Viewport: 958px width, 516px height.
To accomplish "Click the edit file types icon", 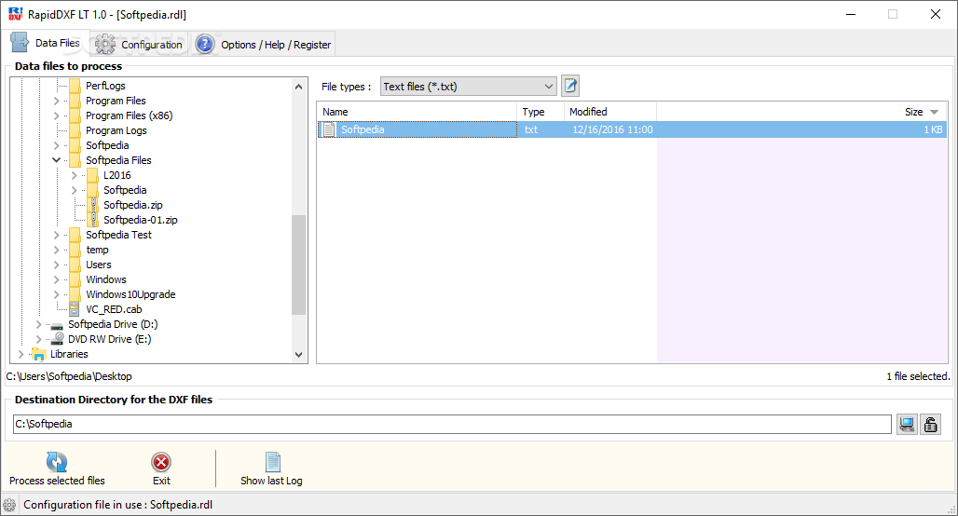I will coord(570,86).
